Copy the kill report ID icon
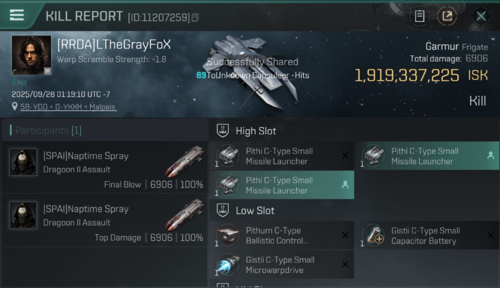The width and height of the screenshot is (500, 288). 195,17
